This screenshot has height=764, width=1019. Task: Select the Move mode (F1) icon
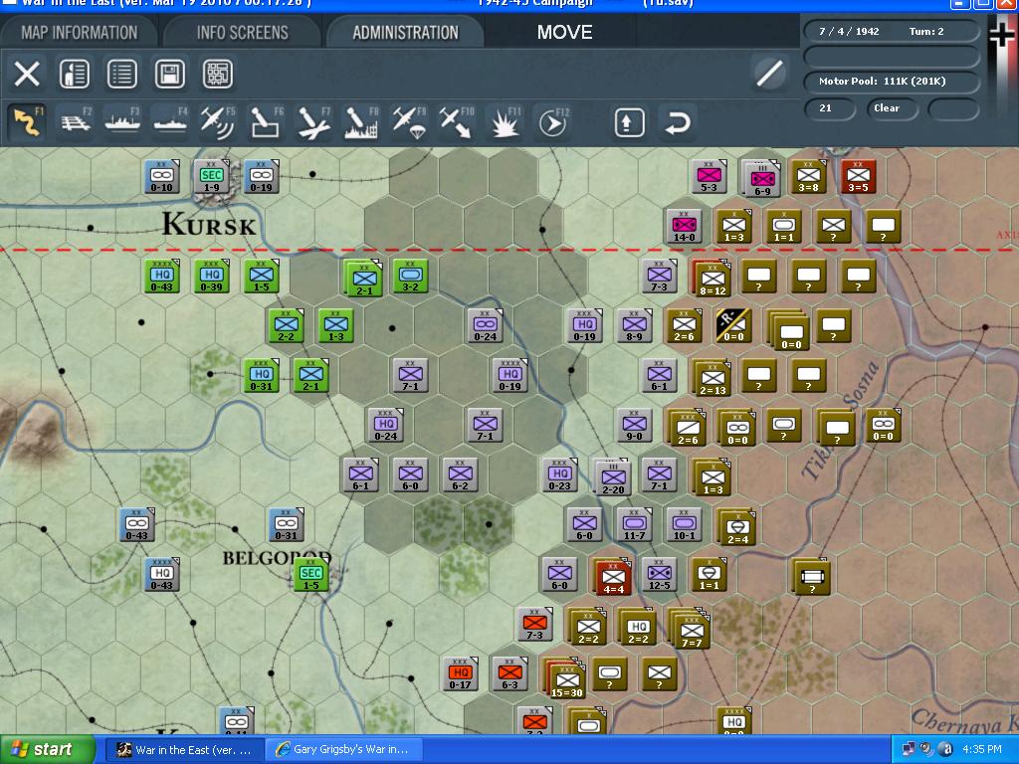tap(27, 121)
